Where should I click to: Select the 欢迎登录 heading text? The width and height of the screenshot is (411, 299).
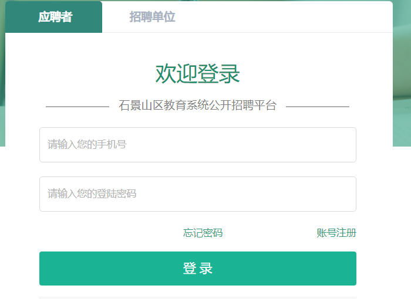(x=198, y=74)
